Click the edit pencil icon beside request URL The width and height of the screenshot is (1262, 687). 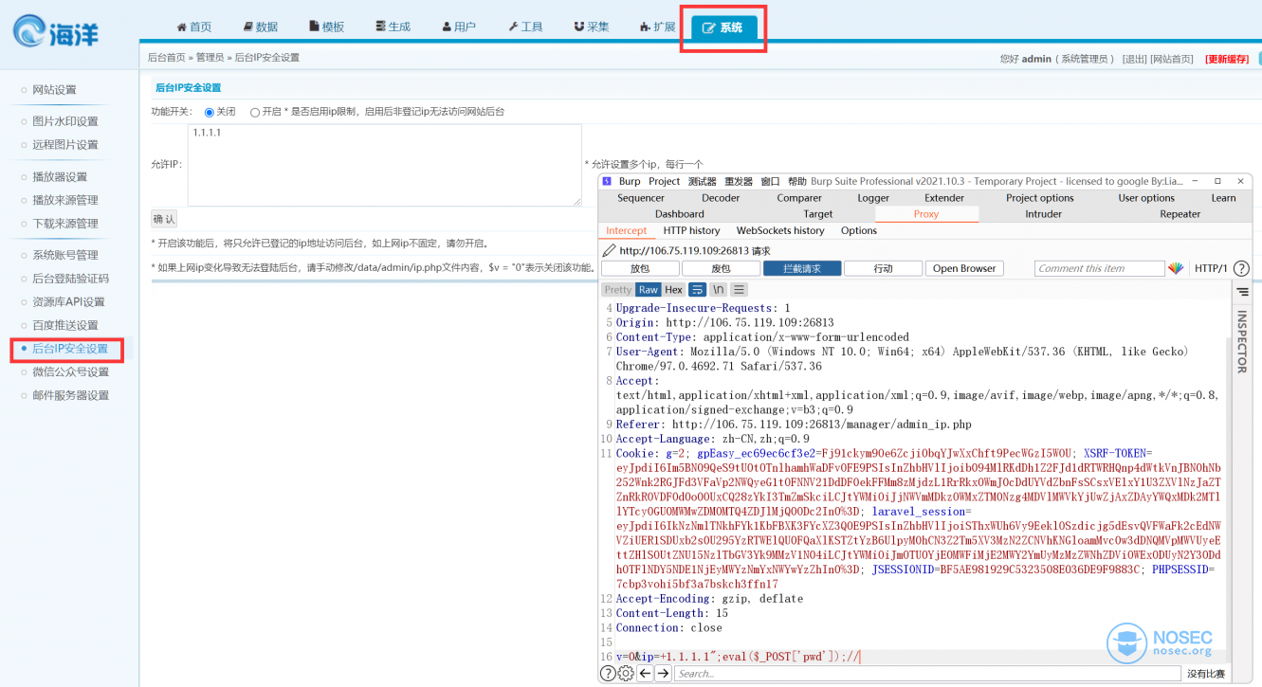(x=609, y=251)
